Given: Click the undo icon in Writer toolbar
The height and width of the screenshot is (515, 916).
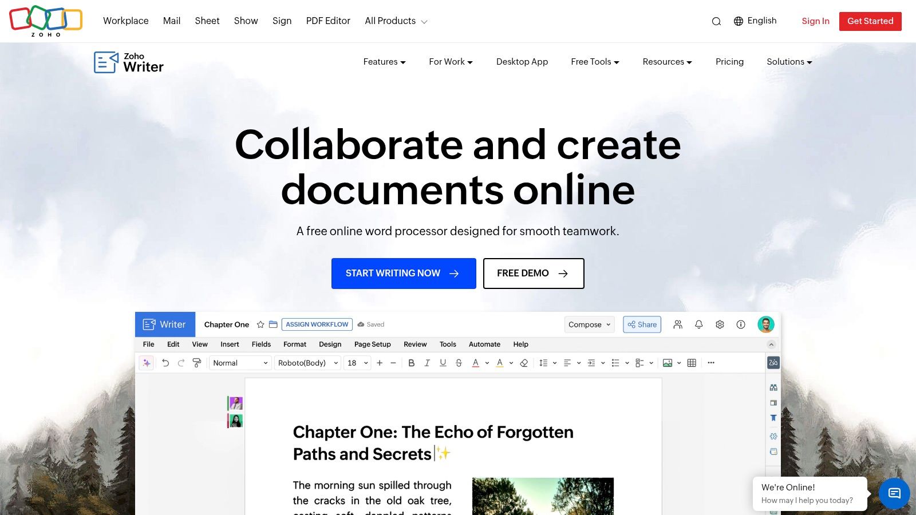Looking at the screenshot, I should 165,363.
